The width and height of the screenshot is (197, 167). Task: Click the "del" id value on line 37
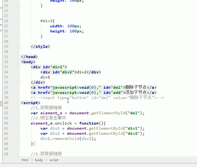117,87
